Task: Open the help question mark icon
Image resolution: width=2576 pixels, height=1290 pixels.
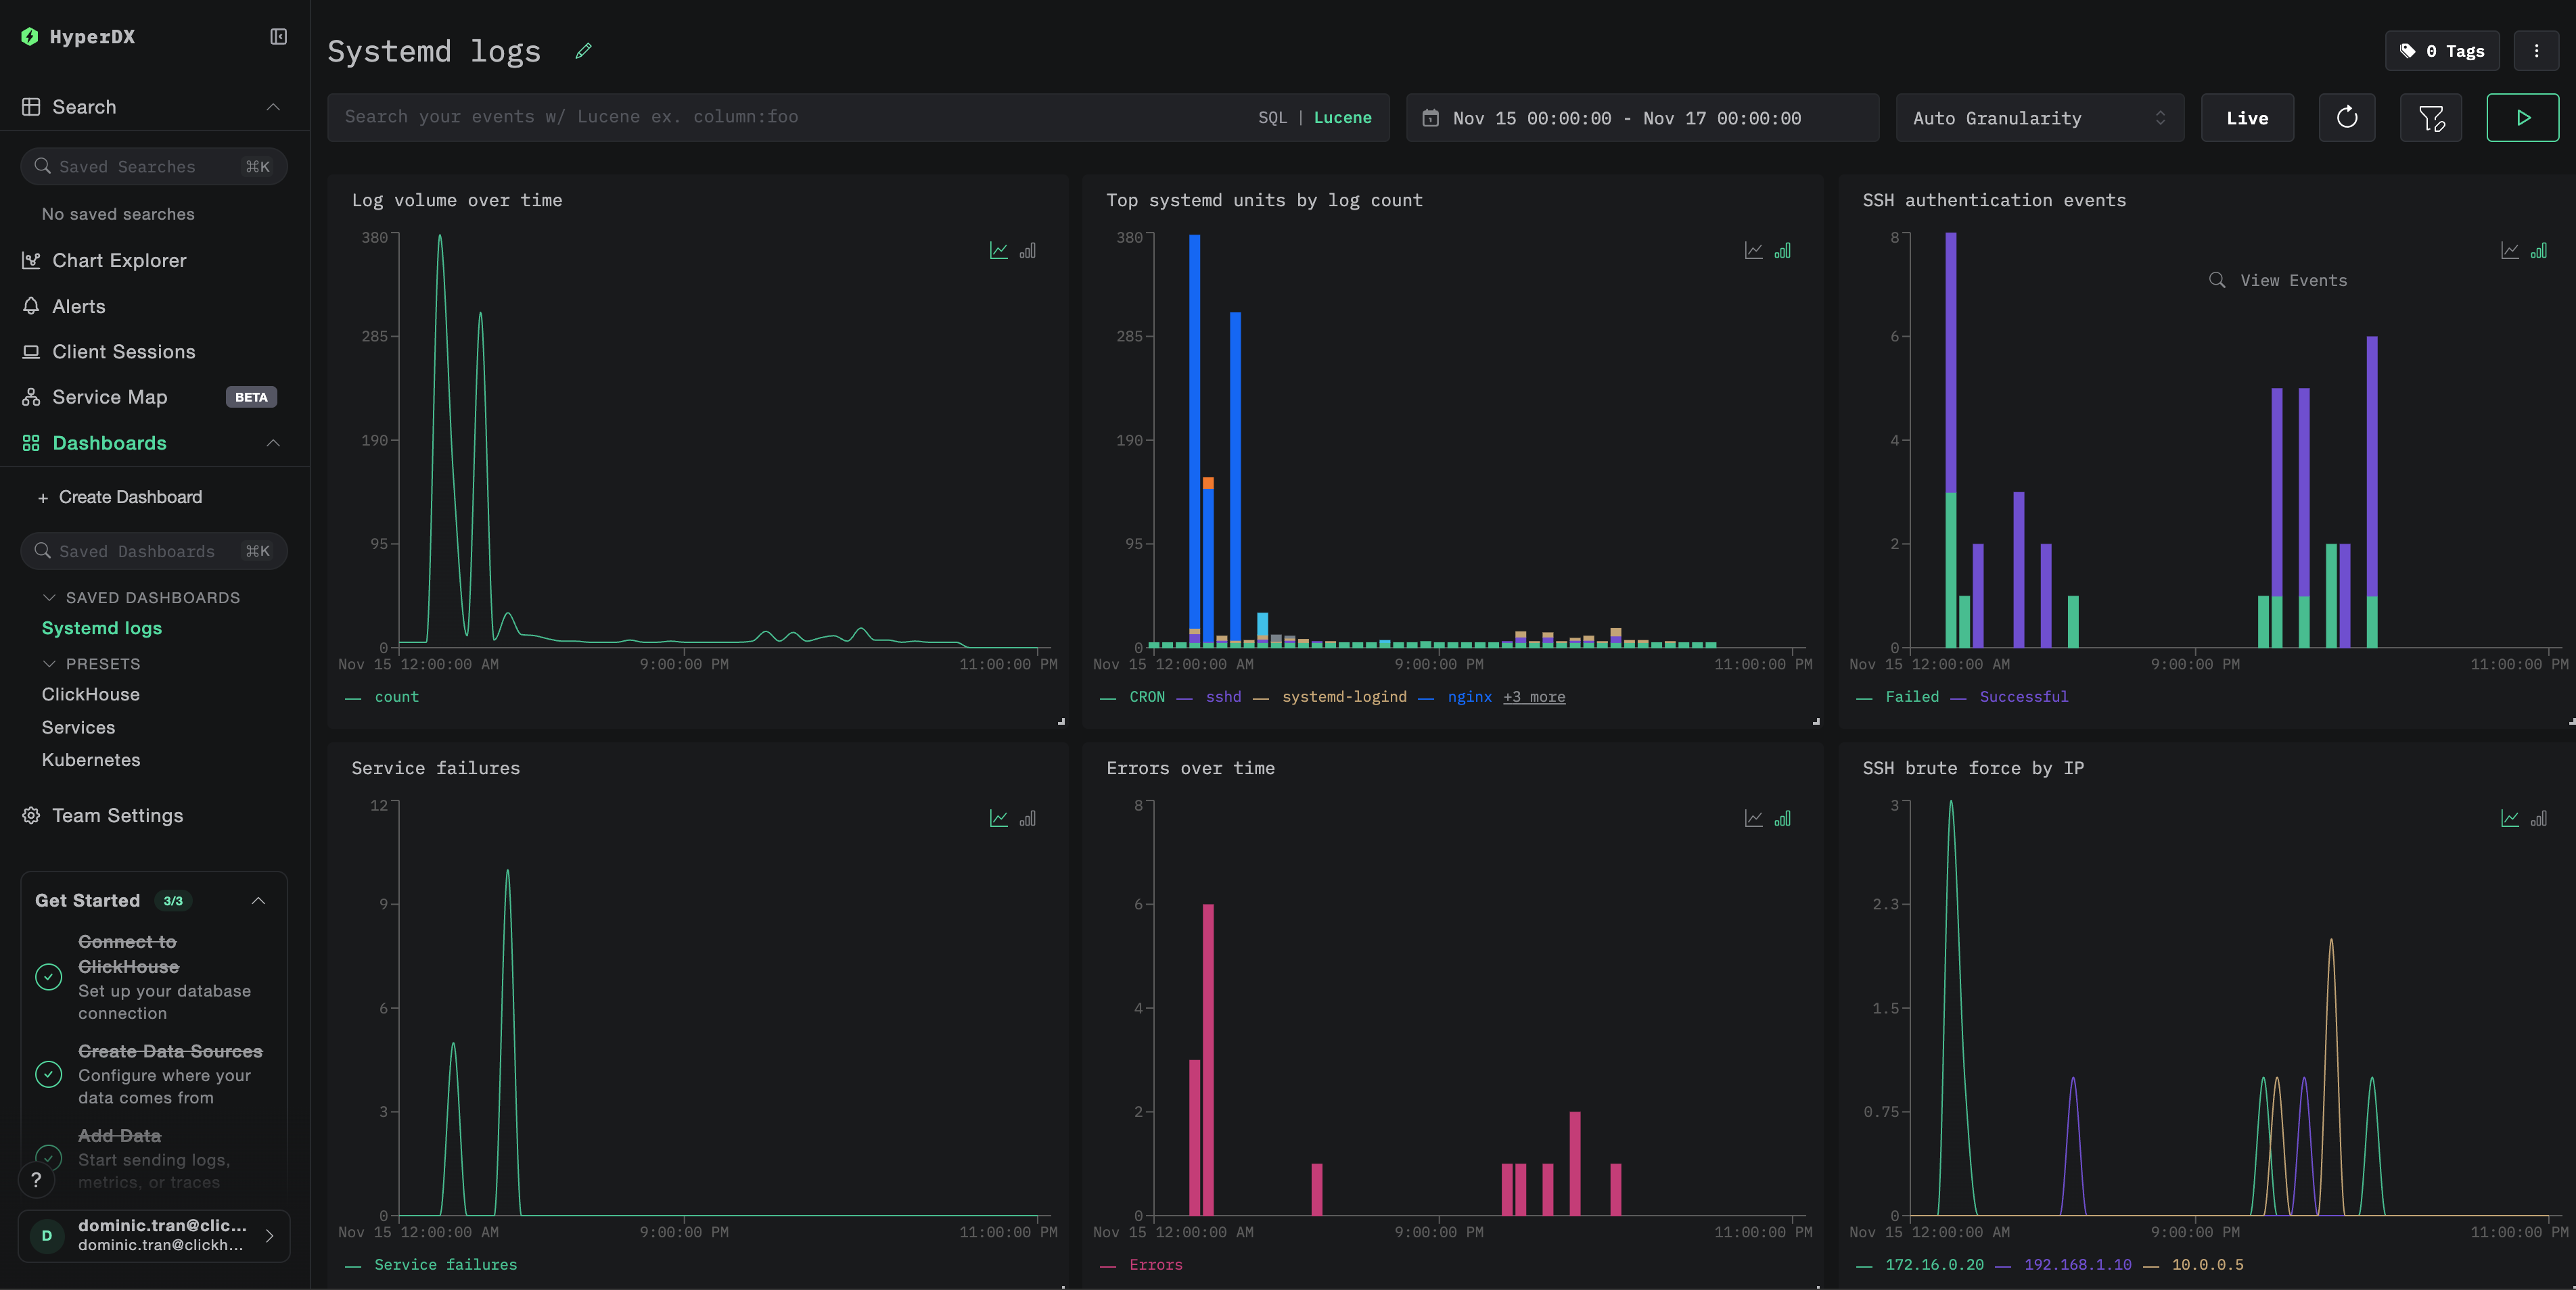Action: (36, 1180)
